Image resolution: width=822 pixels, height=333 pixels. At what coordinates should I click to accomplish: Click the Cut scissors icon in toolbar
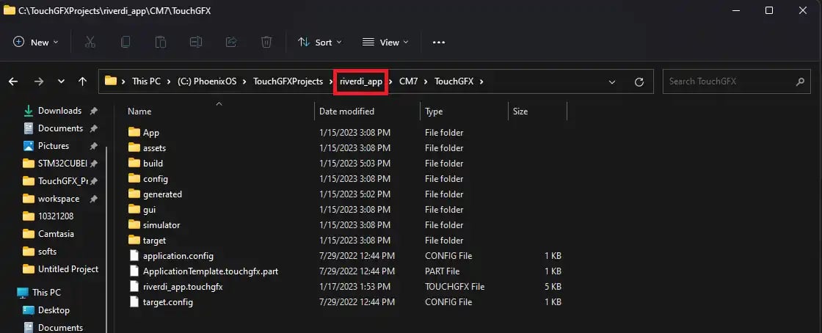(90, 43)
